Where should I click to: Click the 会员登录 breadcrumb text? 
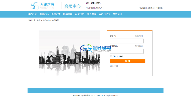(55, 20)
